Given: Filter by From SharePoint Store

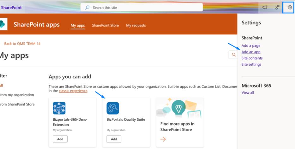Looking at the screenshot, I should coord(17,104).
